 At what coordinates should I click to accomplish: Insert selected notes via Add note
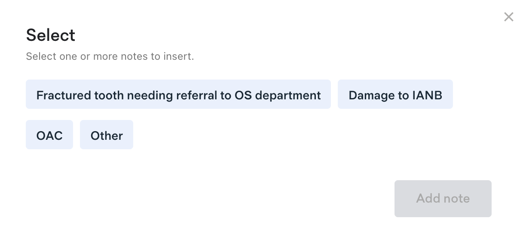[443, 198]
